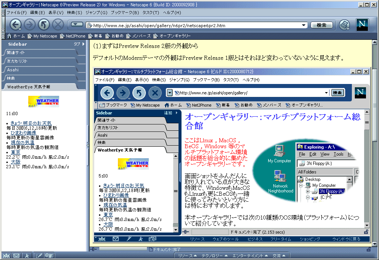Click the outer browser's Stop (X) button

click(x=58, y=25)
